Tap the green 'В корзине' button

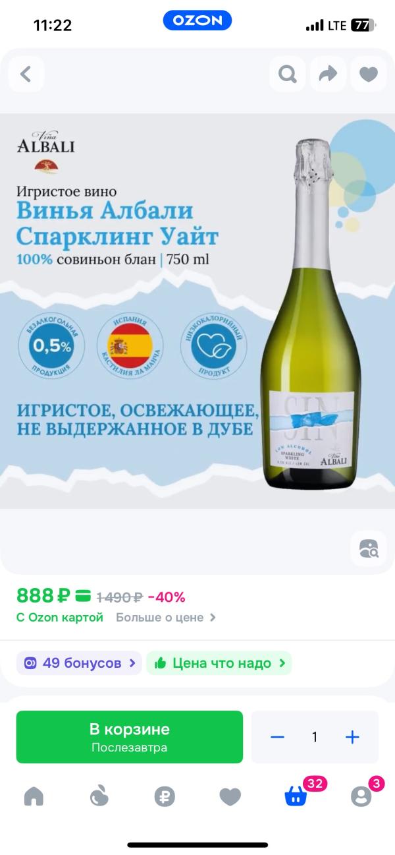[130, 737]
